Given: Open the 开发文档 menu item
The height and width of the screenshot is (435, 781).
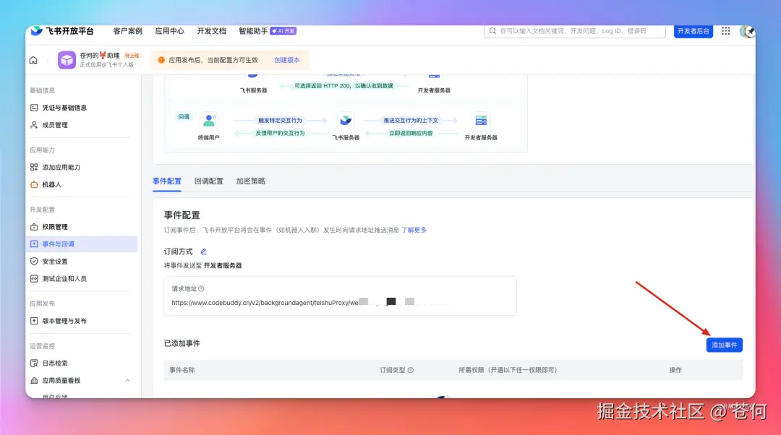Looking at the screenshot, I should (213, 31).
